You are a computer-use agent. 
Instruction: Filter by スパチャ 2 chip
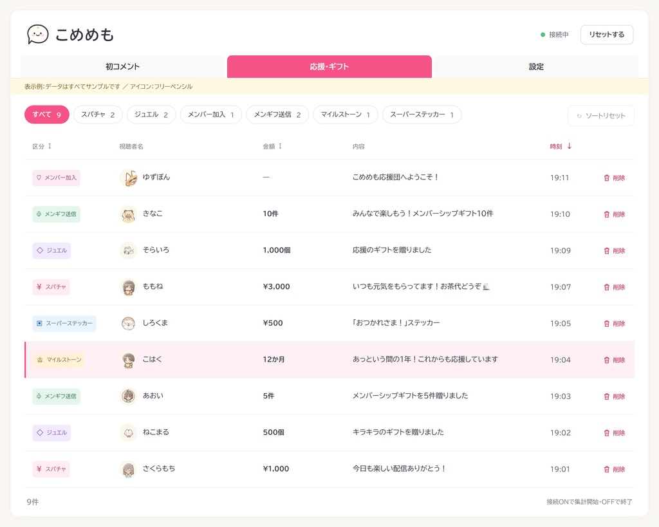click(98, 115)
